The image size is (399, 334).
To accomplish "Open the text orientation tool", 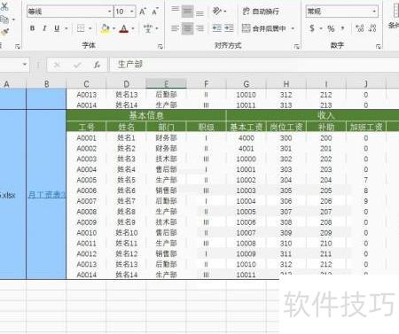I will (217, 12).
